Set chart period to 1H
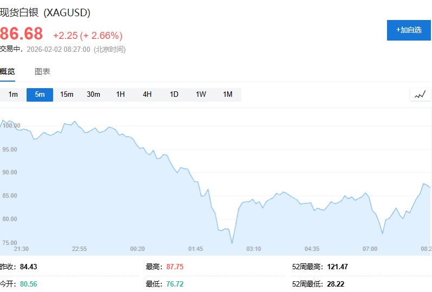The height and width of the screenshot is (292, 432). click(x=120, y=95)
